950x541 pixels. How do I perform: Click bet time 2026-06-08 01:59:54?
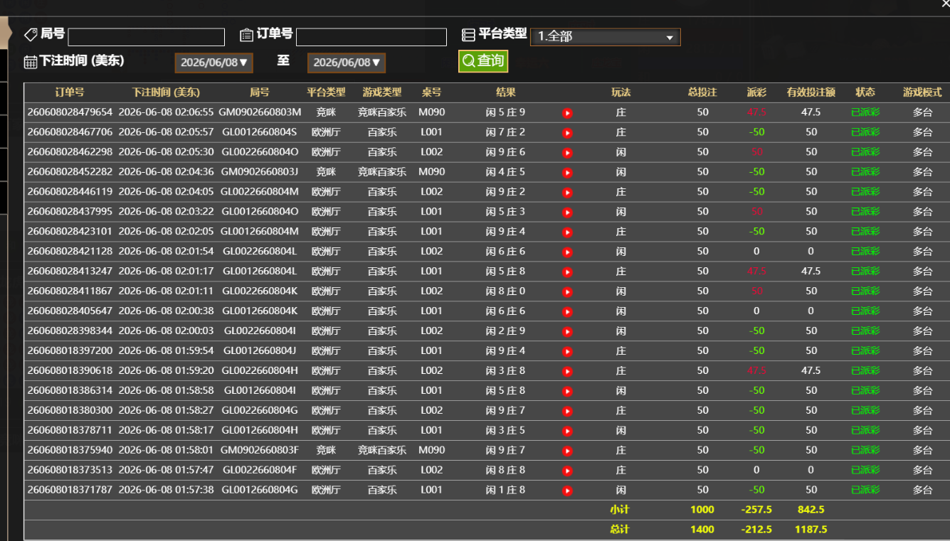(166, 351)
